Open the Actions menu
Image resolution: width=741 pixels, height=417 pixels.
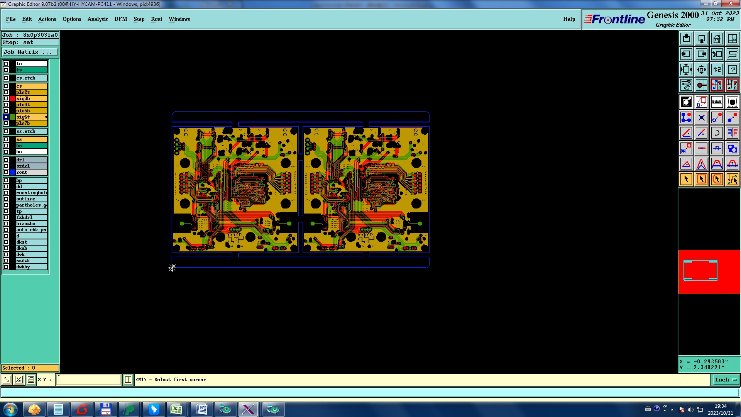tap(47, 19)
